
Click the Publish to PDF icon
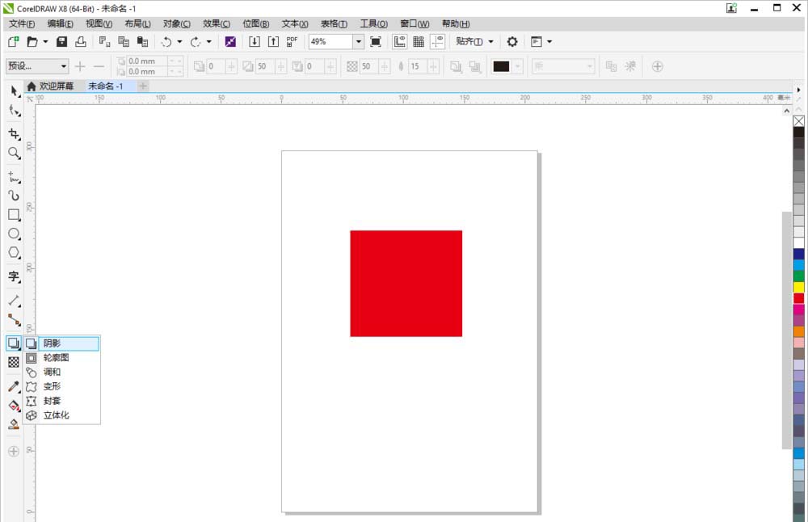[x=292, y=41]
